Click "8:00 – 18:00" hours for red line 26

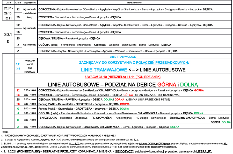click(x=30, y=104)
